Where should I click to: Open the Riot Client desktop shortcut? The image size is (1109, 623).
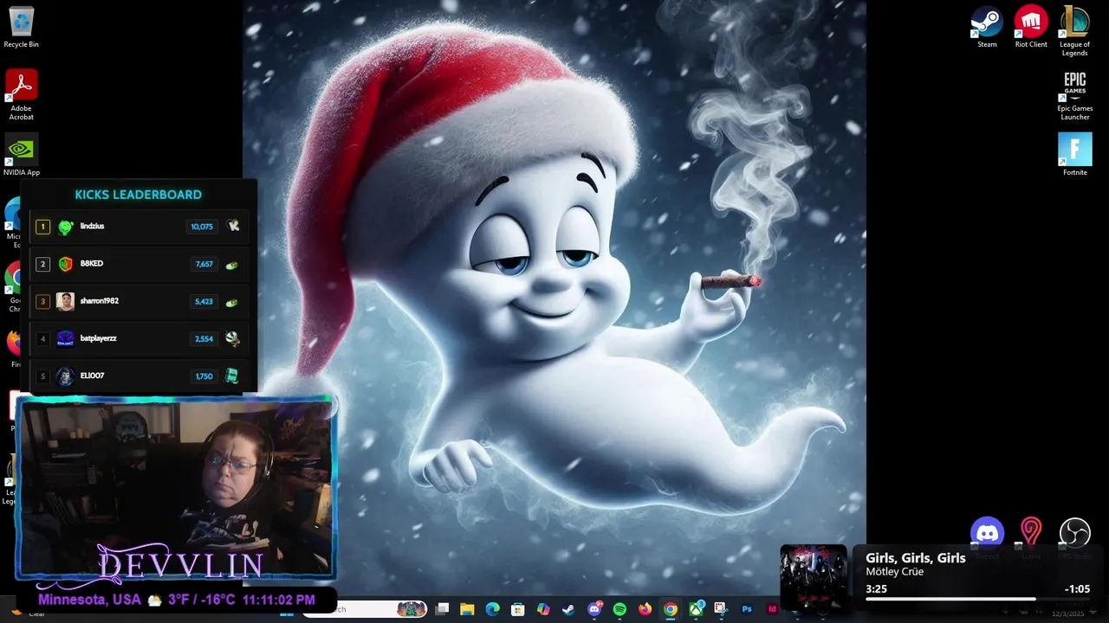[1031, 27]
